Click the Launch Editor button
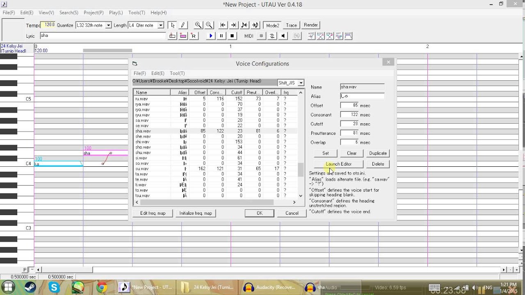The width and height of the screenshot is (525, 295). click(x=339, y=164)
